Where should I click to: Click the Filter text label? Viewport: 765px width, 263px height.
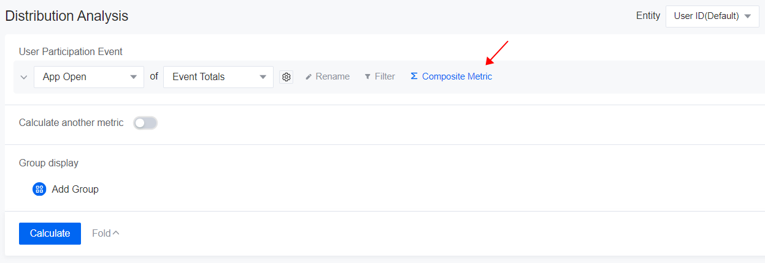pyautogui.click(x=385, y=77)
